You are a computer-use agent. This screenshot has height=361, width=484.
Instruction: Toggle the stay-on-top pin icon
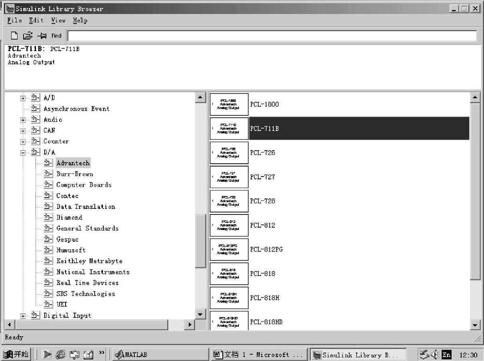click(42, 36)
